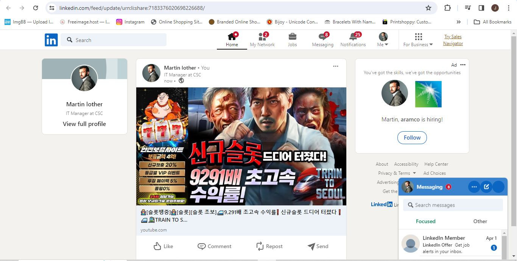The width and height of the screenshot is (517, 261).
Task: Click Martin lother name in sidebar card
Action: [84, 104]
